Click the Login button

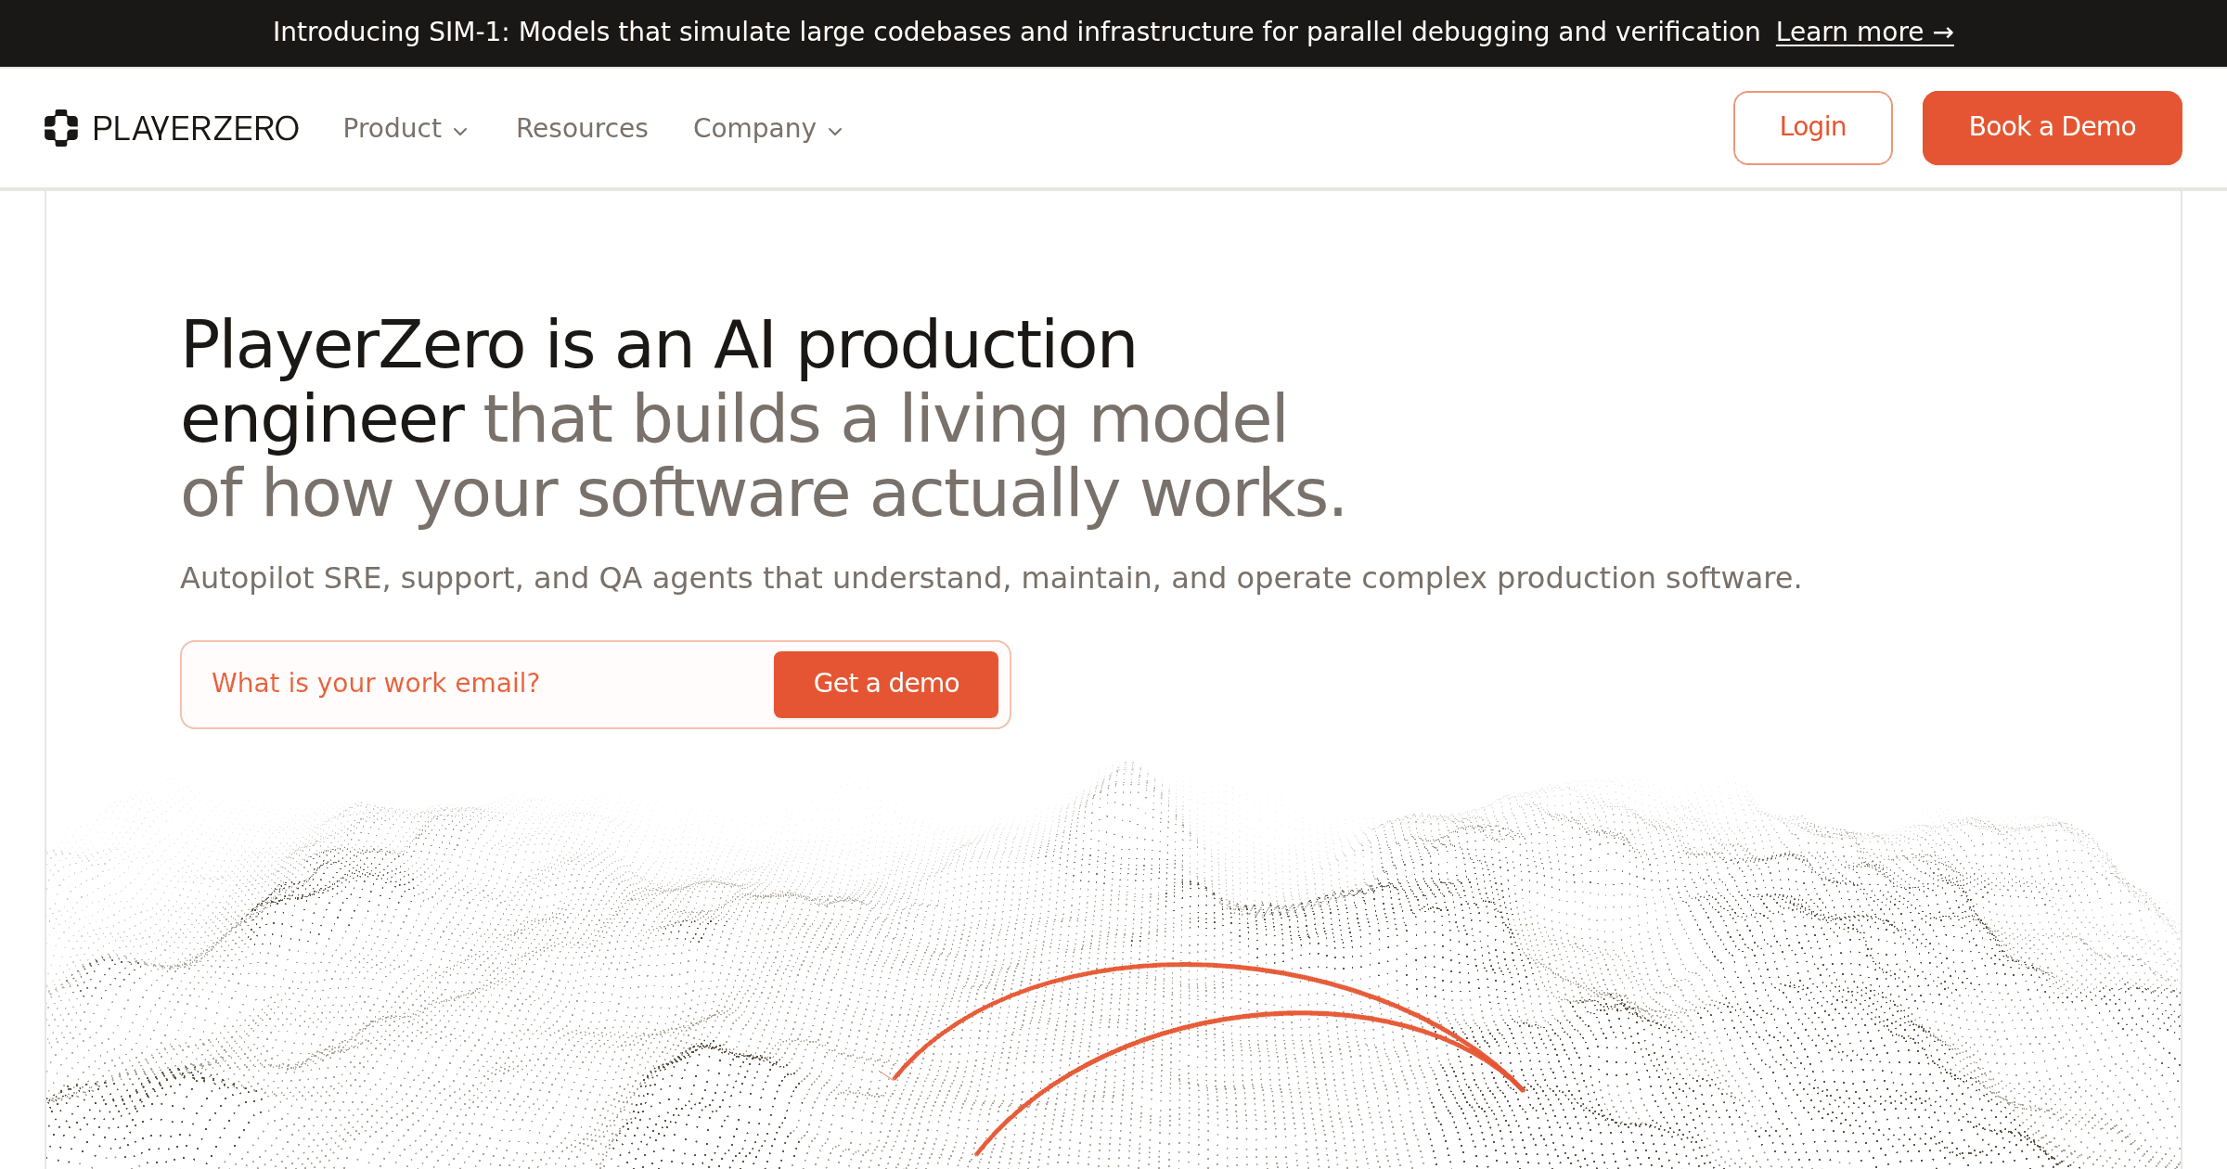click(x=1812, y=127)
